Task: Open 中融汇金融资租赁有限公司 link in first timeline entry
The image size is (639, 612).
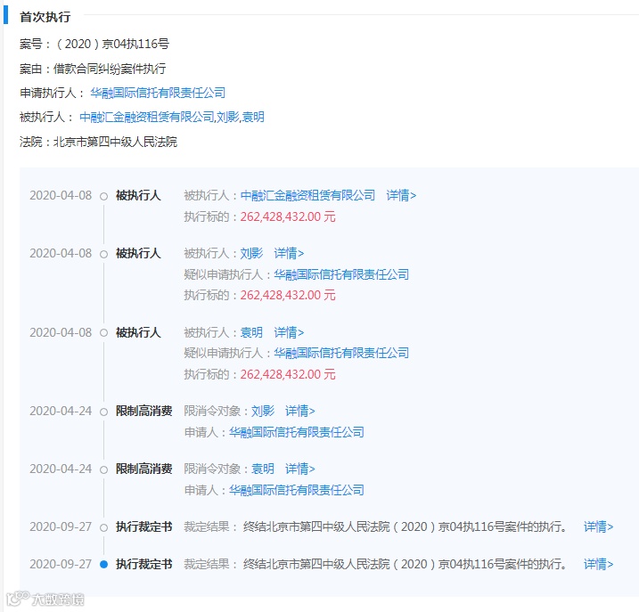Action: click(x=307, y=196)
